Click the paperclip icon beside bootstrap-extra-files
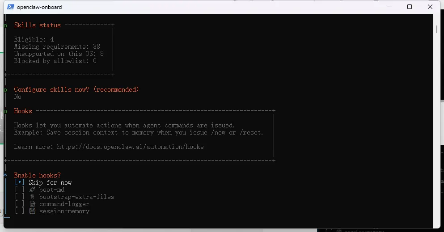444x232 pixels. coord(32,197)
